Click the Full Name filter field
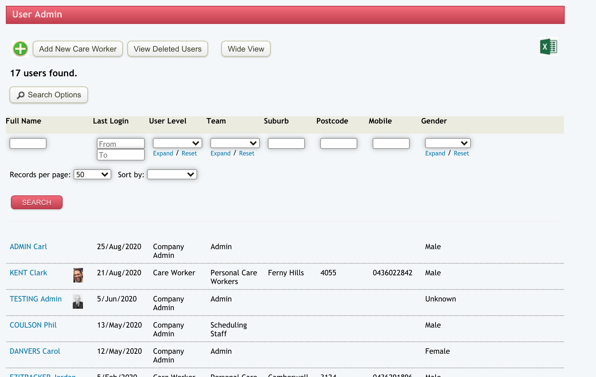The image size is (596, 377). pos(28,143)
